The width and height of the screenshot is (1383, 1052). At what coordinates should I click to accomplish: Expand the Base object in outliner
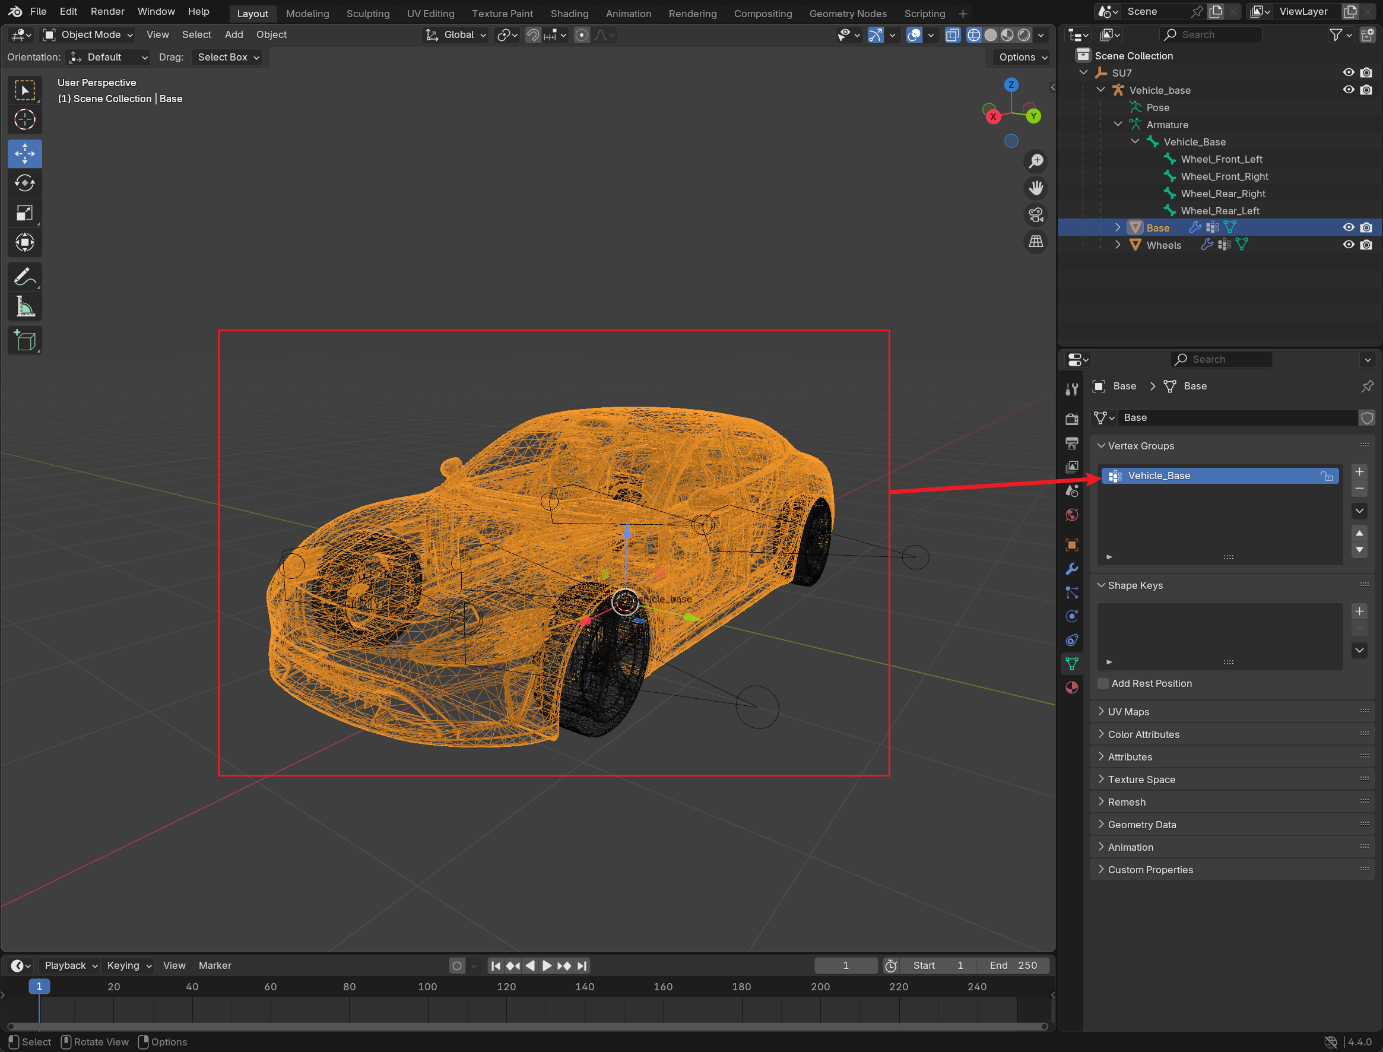[x=1118, y=228]
